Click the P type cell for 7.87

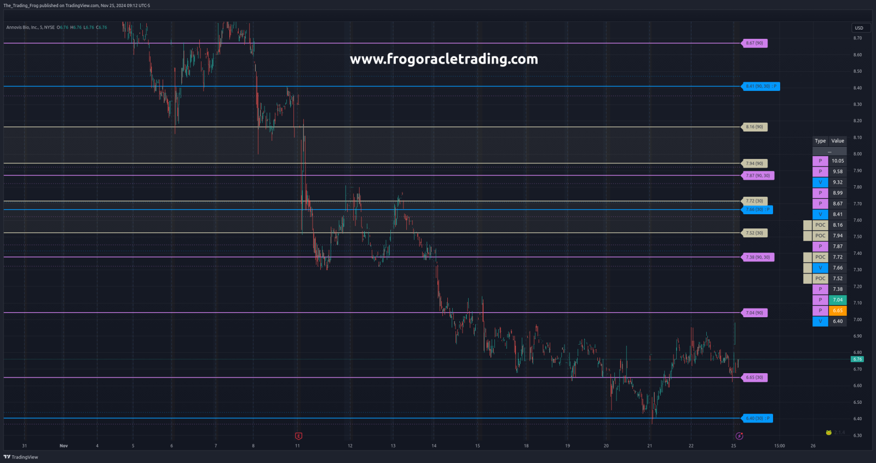coord(820,247)
